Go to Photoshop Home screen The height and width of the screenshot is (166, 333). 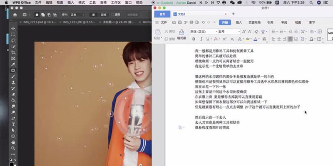pos(15,15)
